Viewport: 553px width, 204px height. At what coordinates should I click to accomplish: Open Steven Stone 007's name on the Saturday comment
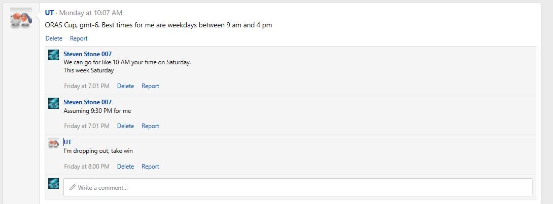click(87, 54)
